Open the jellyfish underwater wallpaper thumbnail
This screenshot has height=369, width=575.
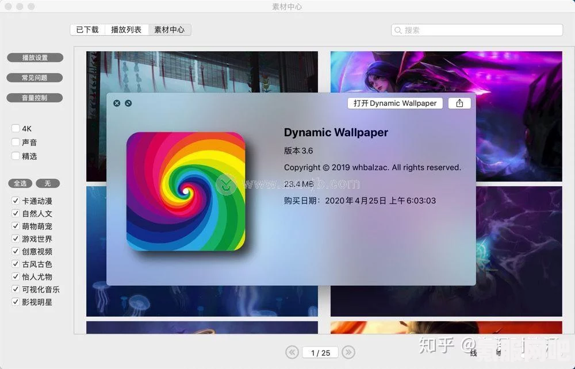point(202,301)
